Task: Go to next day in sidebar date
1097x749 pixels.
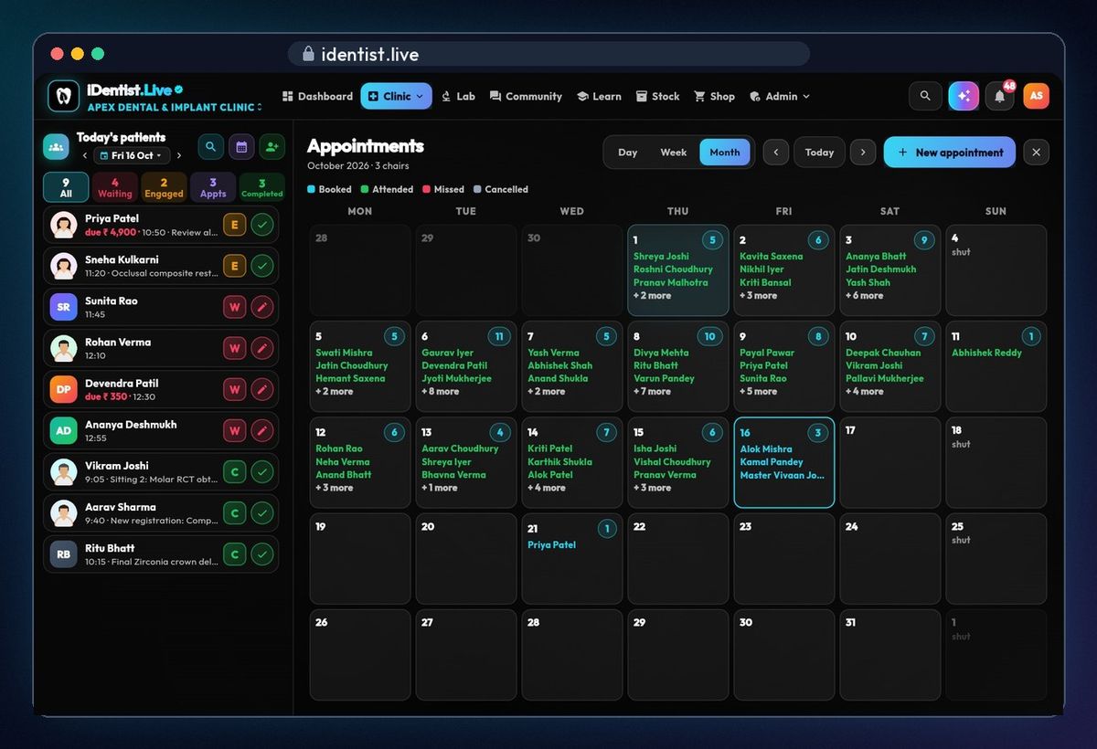Action: click(x=179, y=156)
